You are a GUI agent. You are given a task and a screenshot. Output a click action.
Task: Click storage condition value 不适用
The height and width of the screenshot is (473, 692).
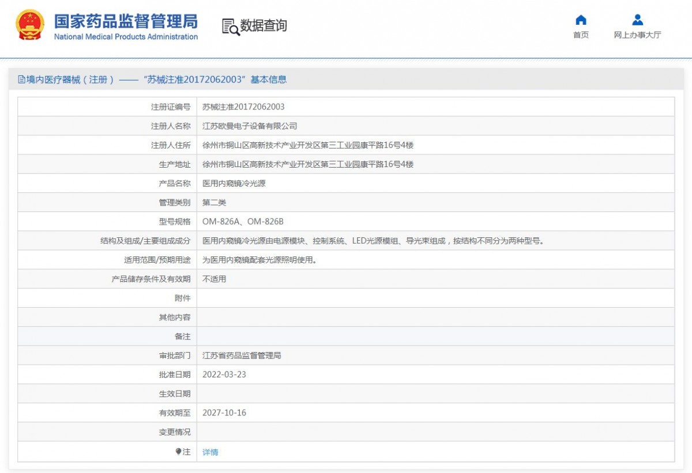(215, 279)
